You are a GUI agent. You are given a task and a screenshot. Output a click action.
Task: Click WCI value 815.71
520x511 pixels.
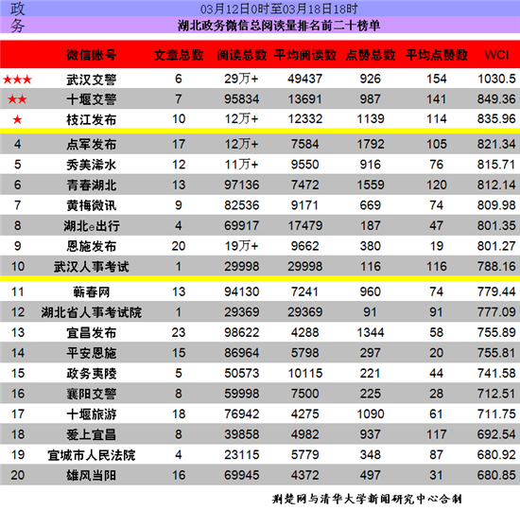coord(496,165)
